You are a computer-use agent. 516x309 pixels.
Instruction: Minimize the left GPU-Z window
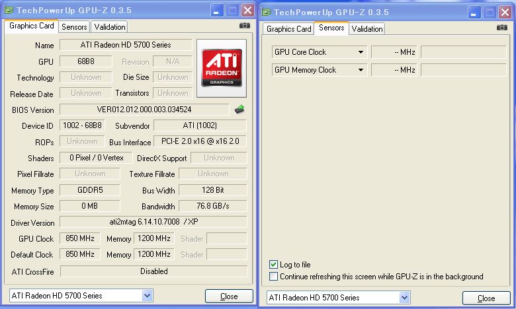click(x=216, y=11)
